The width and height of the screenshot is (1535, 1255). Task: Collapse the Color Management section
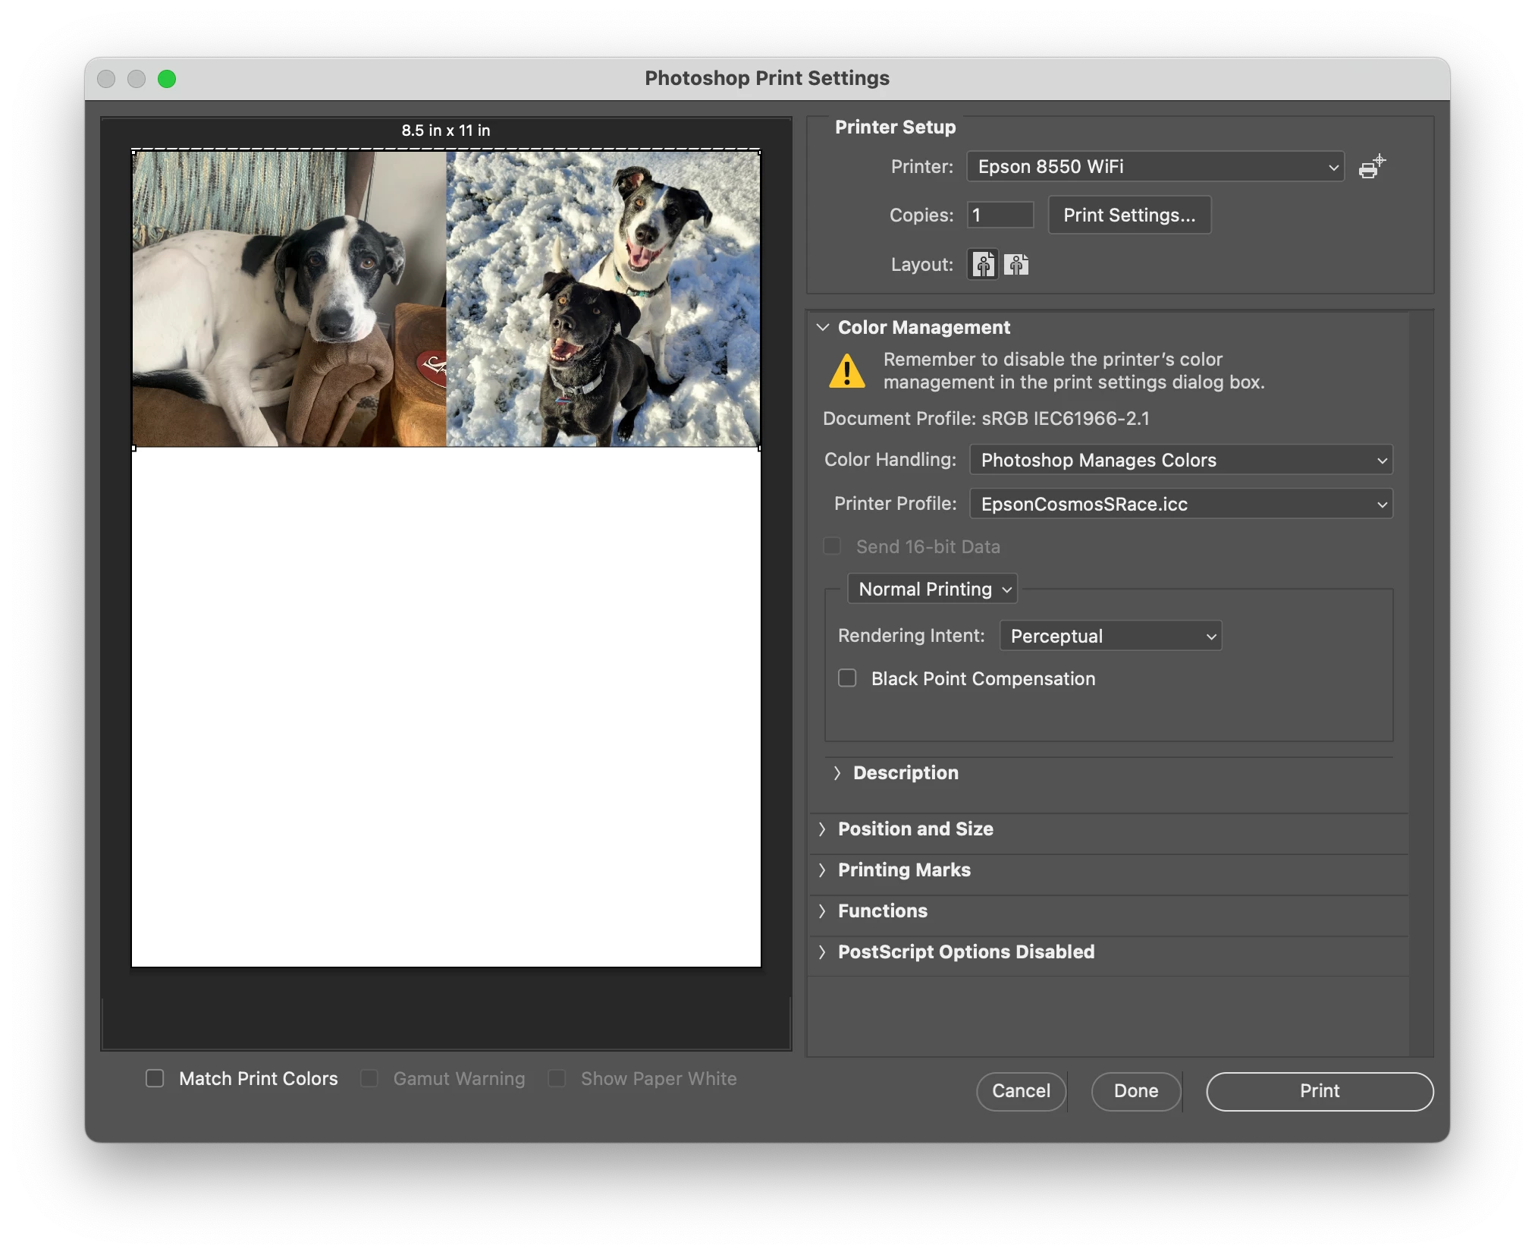[823, 328]
